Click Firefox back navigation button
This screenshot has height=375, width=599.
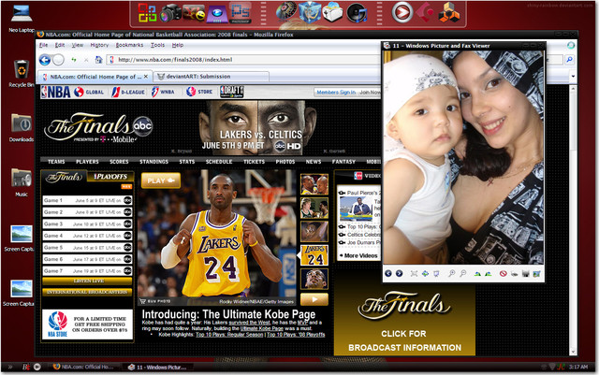pos(46,59)
